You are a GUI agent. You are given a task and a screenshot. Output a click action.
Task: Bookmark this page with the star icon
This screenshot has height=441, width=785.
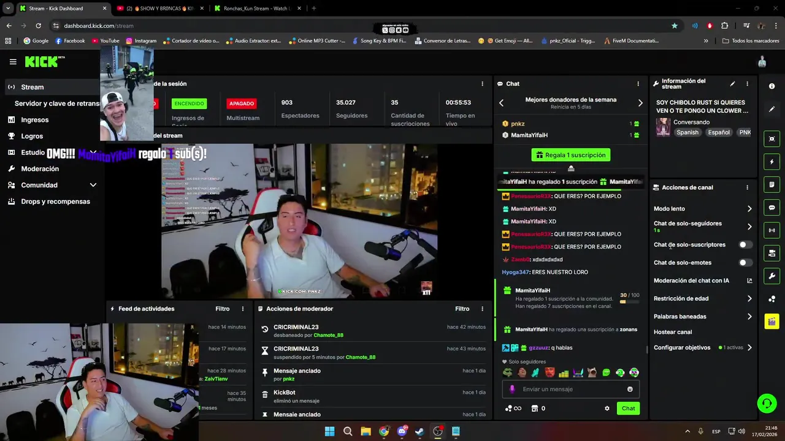pos(675,26)
